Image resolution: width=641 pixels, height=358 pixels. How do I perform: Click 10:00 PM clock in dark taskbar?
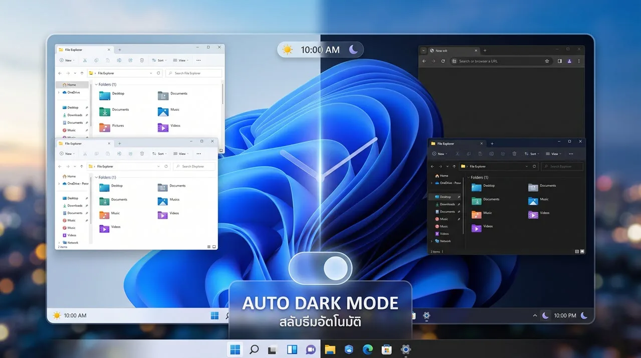(564, 315)
